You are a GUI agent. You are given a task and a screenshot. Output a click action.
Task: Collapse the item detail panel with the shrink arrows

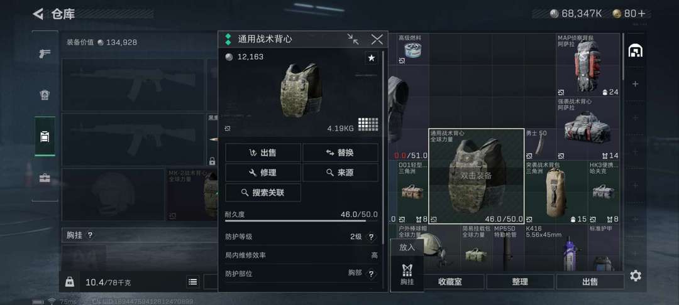(x=353, y=40)
